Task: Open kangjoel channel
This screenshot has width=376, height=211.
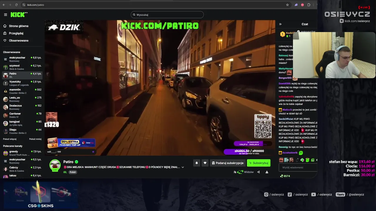Action: point(22,123)
